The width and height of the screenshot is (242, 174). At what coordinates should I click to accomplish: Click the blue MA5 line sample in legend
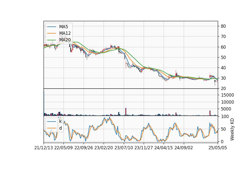click(x=51, y=27)
